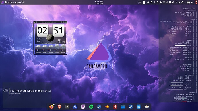Open the volume speaker tray icon

(x=173, y=2)
